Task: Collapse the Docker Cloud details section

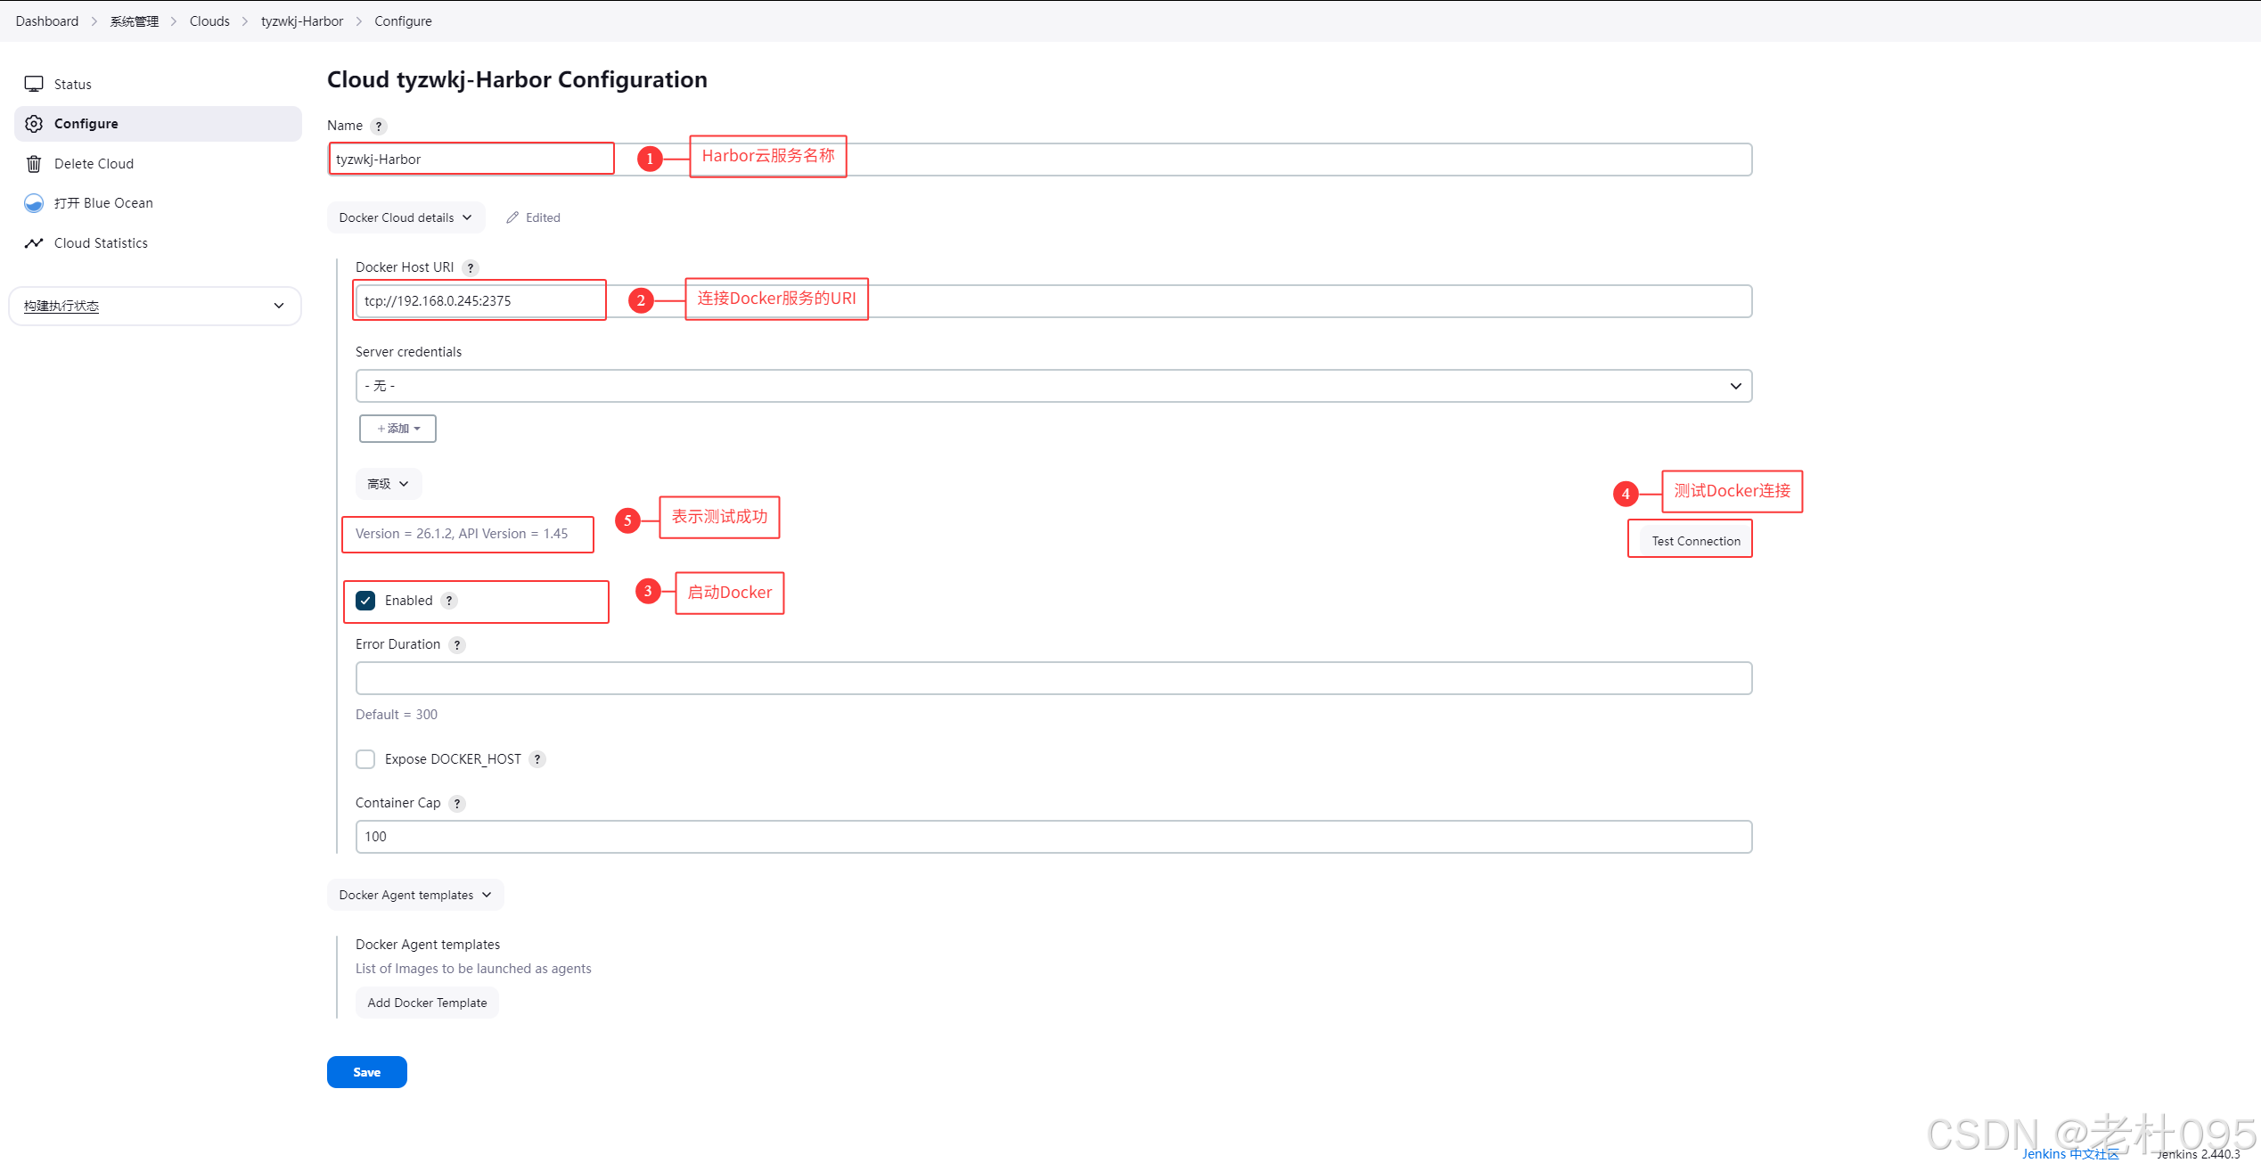Action: (x=406, y=217)
